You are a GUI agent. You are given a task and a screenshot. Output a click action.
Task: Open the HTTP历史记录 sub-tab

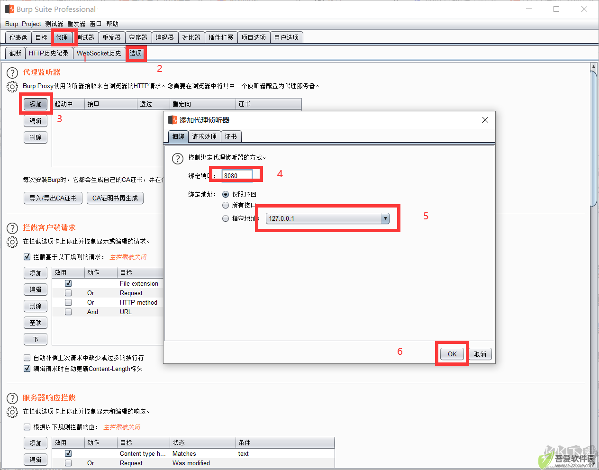point(49,53)
